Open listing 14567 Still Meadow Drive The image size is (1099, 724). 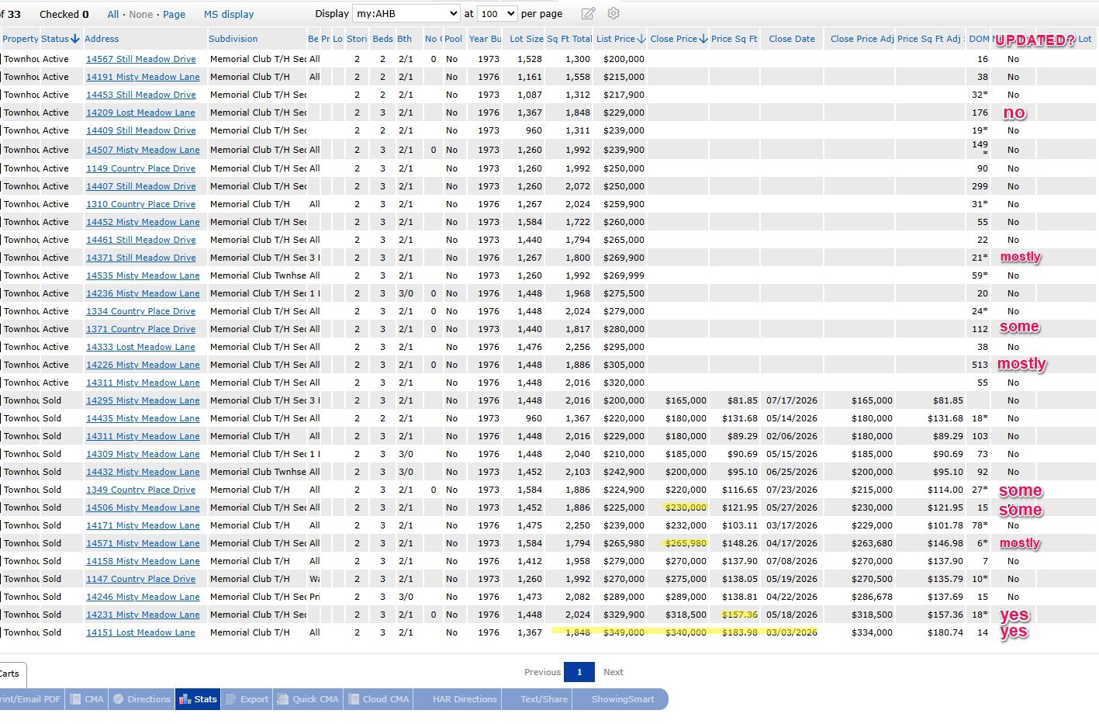(141, 59)
